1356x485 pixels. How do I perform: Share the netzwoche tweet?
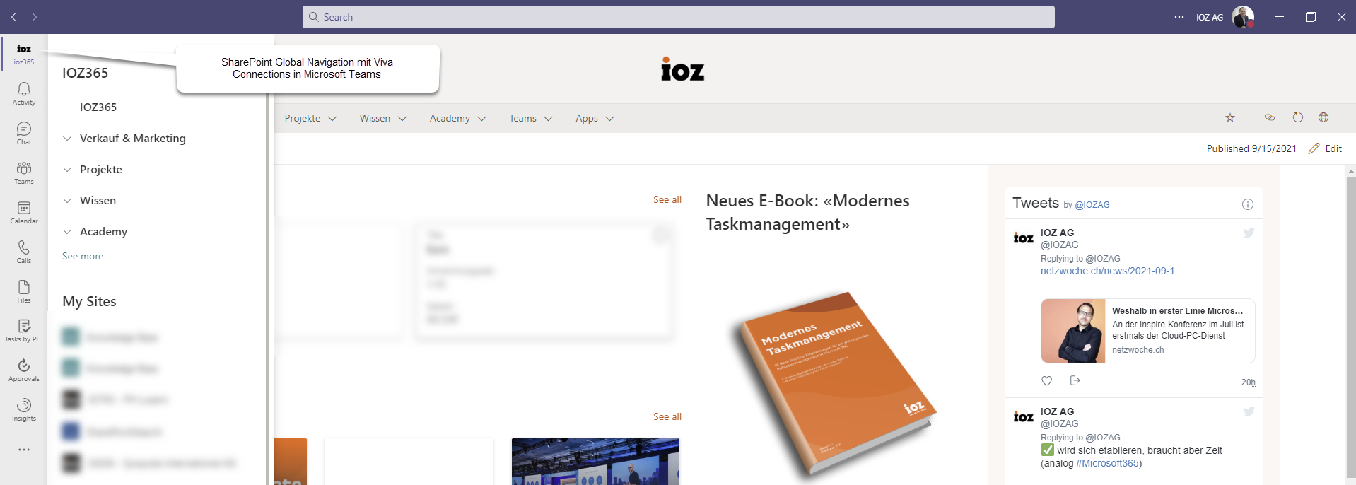click(x=1075, y=380)
